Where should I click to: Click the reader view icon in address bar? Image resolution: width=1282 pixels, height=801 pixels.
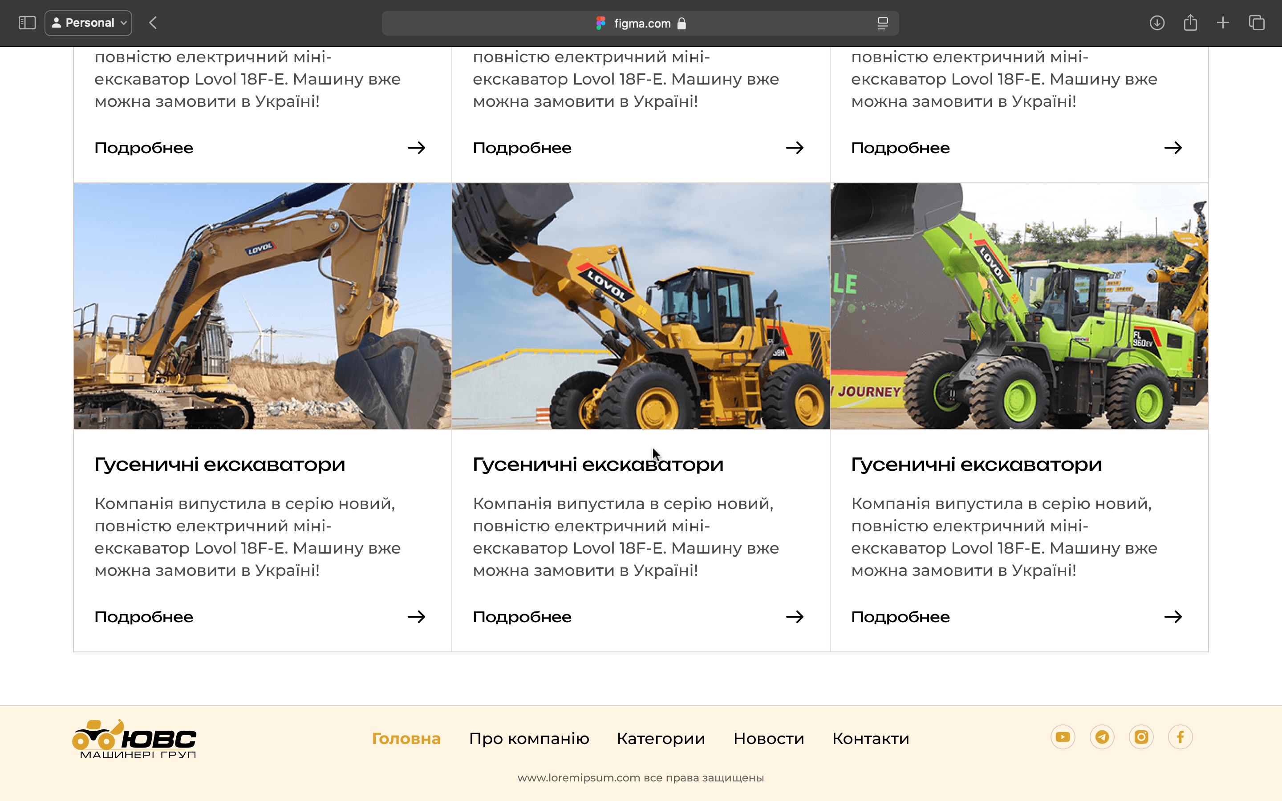coord(883,23)
